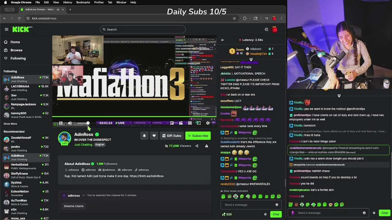Open the profile avatar in Kick header
The width and height of the screenshot is (392, 220).
(x=275, y=29)
